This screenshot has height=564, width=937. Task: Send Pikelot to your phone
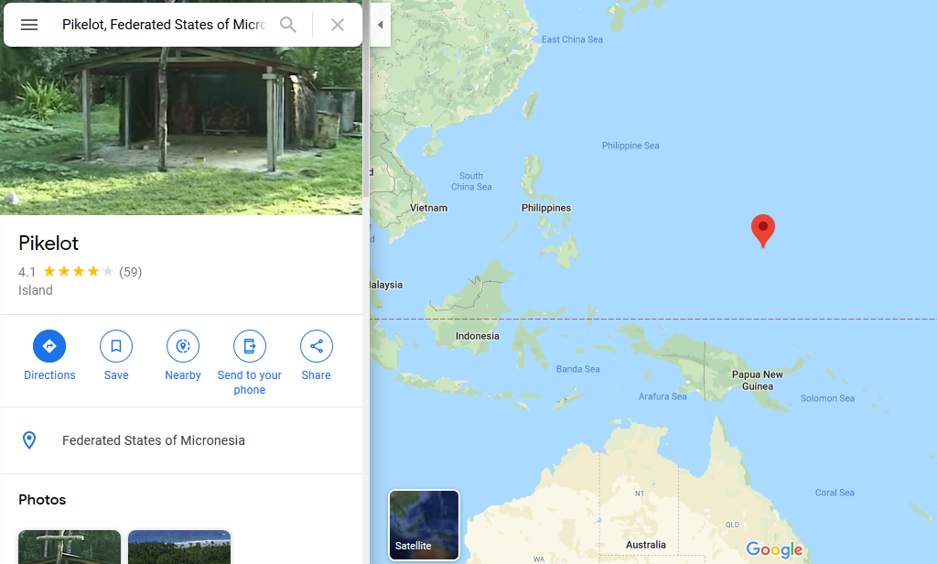249,347
